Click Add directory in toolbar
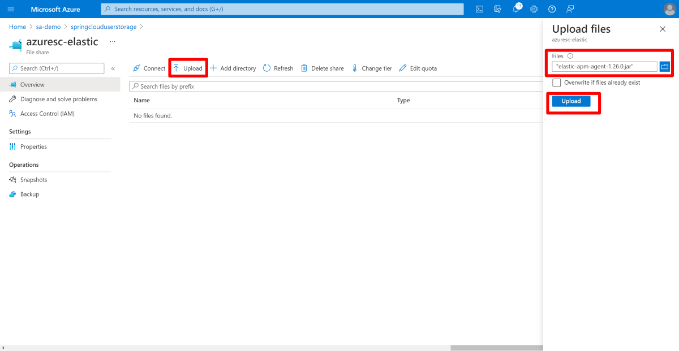This screenshot has height=351, width=679. [x=233, y=68]
